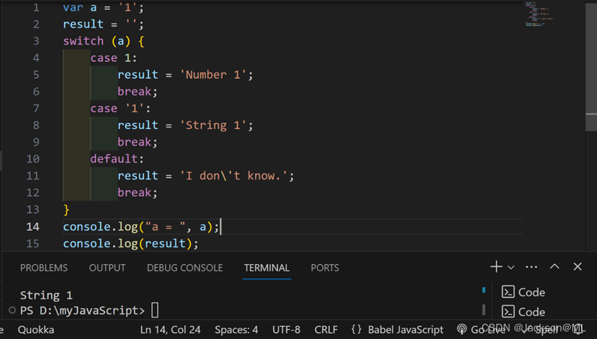Close the terminal panel

tap(578, 267)
